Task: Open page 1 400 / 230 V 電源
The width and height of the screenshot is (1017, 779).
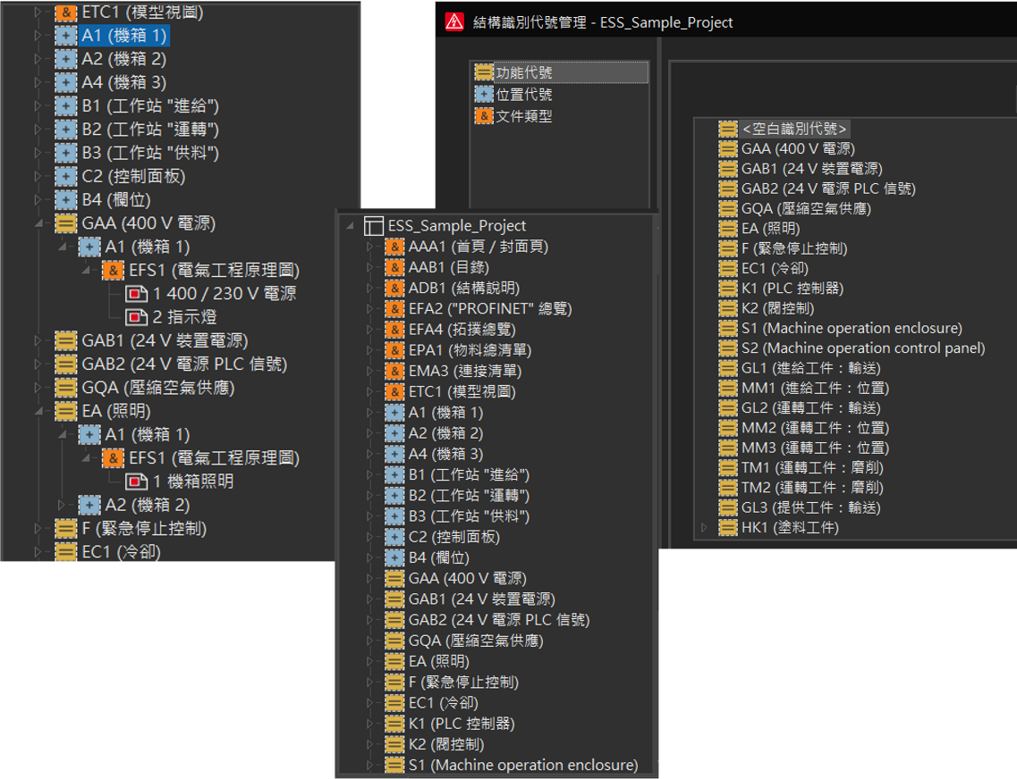Action: click(x=224, y=294)
